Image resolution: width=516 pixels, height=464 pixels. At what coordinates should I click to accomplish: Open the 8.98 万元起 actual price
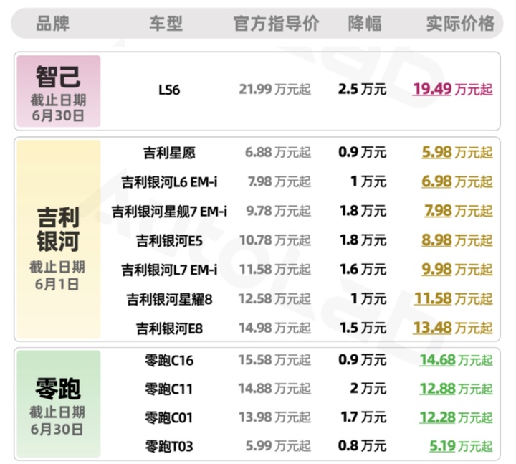click(x=457, y=240)
